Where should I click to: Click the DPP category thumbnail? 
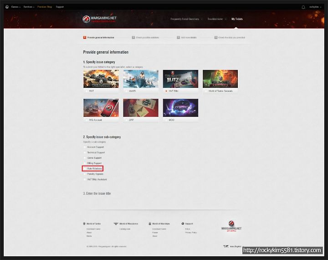coord(141,108)
